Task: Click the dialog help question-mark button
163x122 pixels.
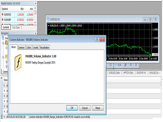Action: (97, 40)
